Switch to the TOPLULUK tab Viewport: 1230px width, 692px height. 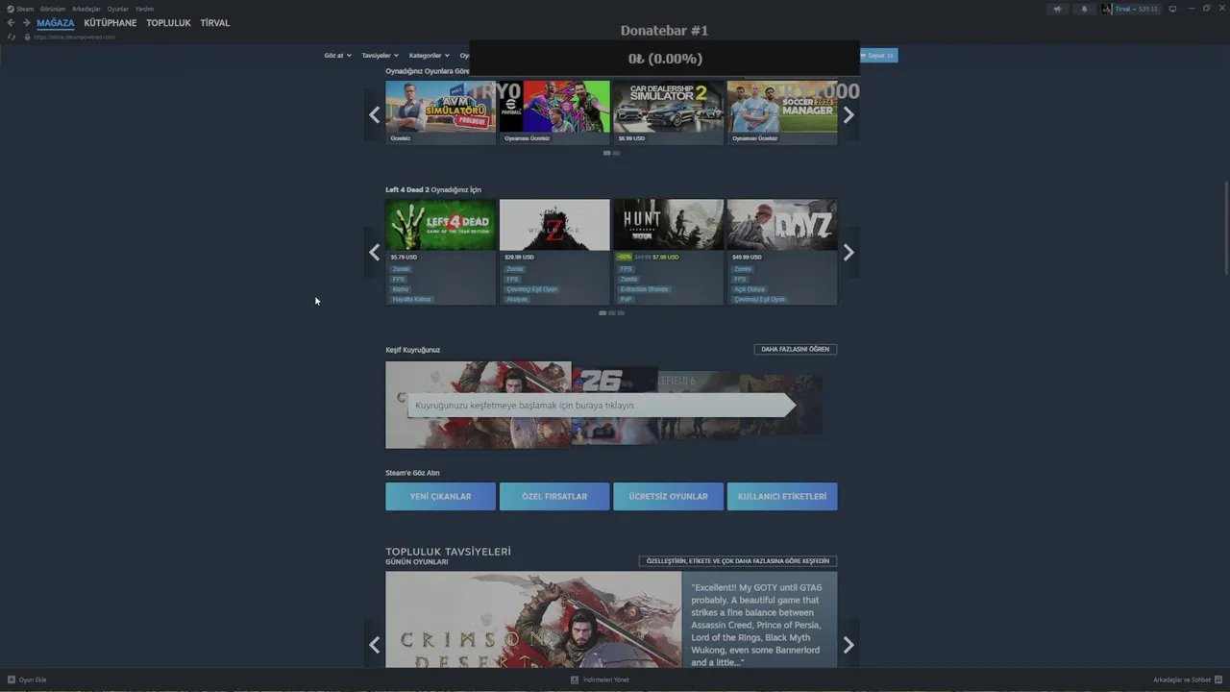[168, 23]
